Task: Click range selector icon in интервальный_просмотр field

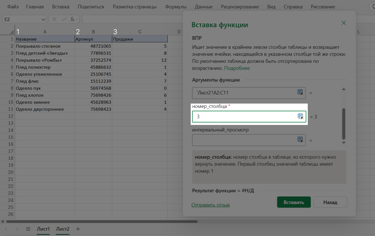Action: click(x=300, y=140)
